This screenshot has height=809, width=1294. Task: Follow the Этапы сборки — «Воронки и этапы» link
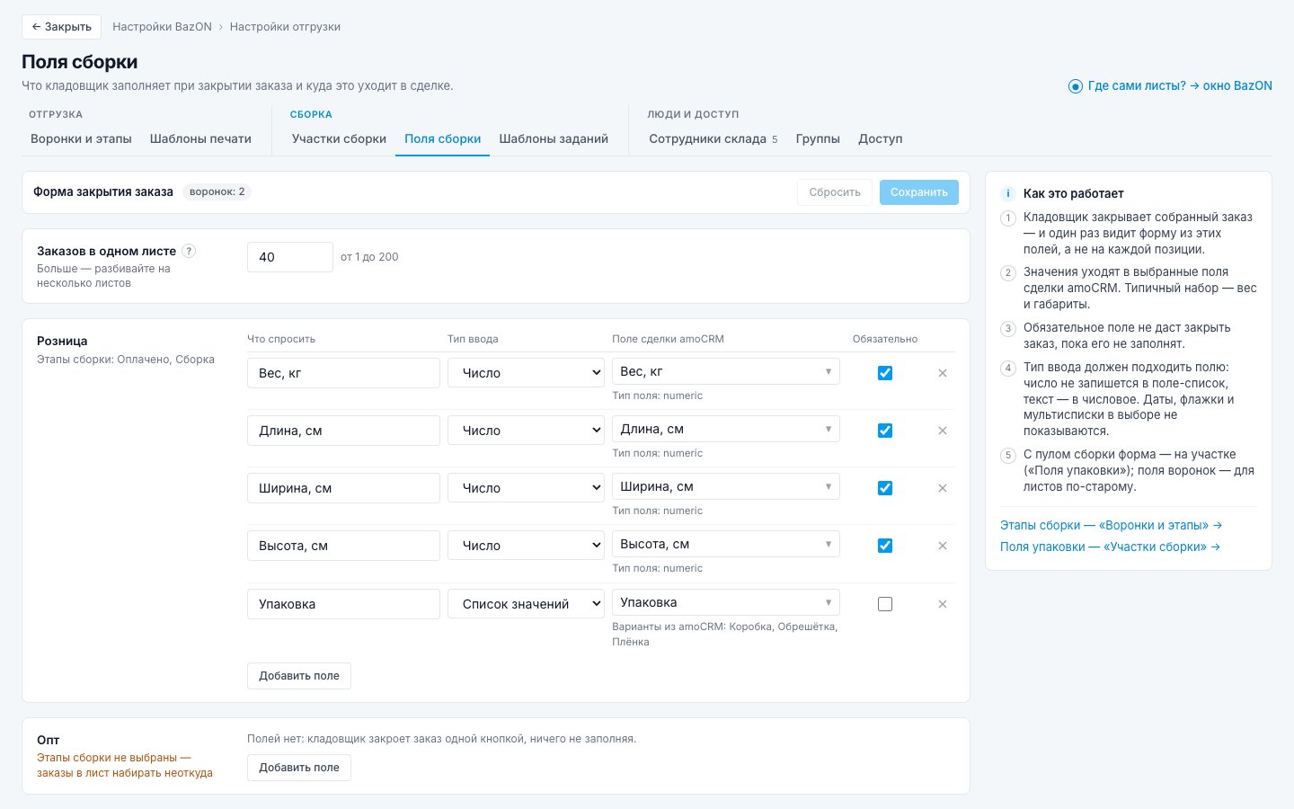[x=1111, y=525]
